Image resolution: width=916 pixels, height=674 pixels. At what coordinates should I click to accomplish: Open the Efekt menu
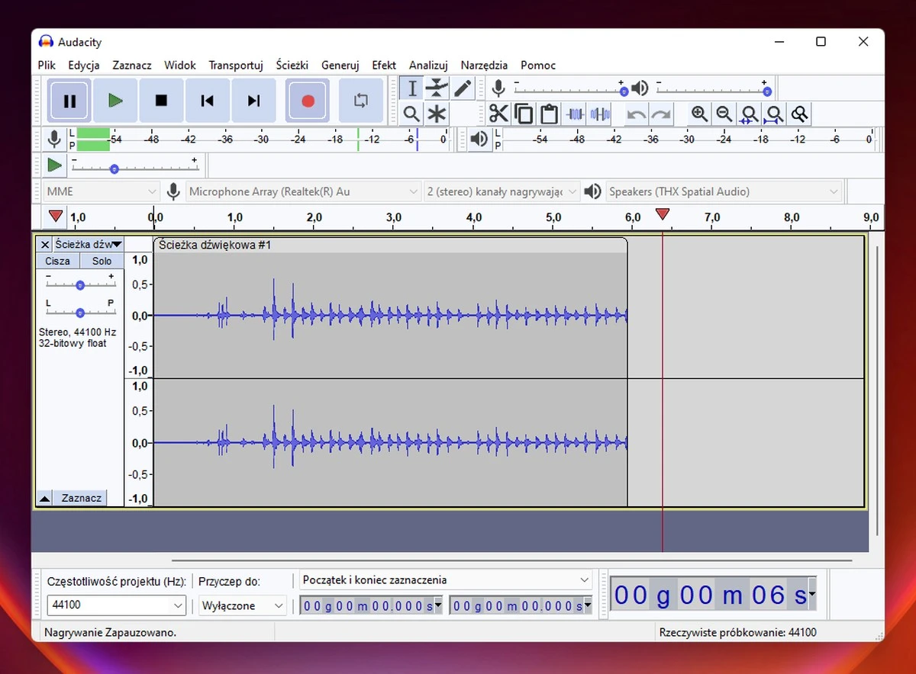click(384, 66)
